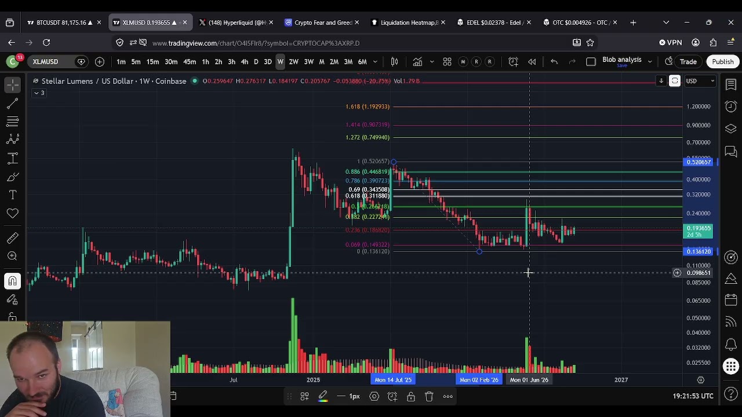Activate the zoom in tool

(12, 256)
